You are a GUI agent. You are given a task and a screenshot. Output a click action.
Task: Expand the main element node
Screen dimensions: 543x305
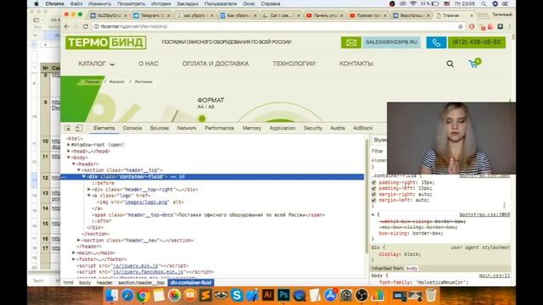tap(74, 252)
